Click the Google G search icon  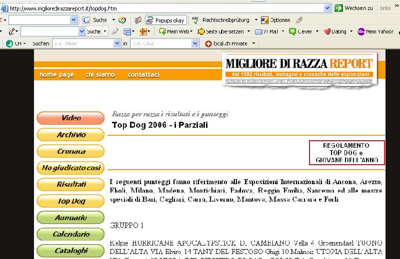[86, 20]
